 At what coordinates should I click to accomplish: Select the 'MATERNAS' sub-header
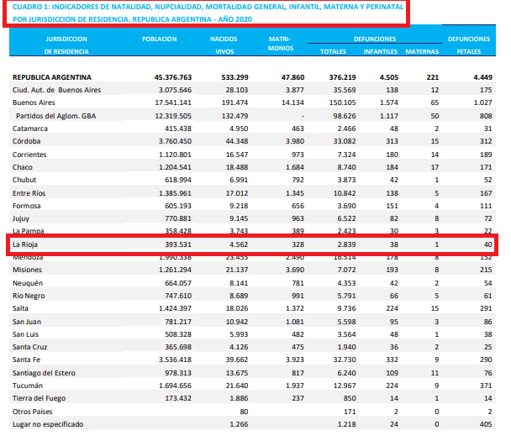[422, 51]
